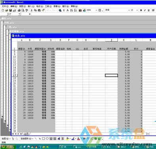This screenshot has height=149, width=156.
Task: Toggle Bold formatting
Action: pos(141,10)
